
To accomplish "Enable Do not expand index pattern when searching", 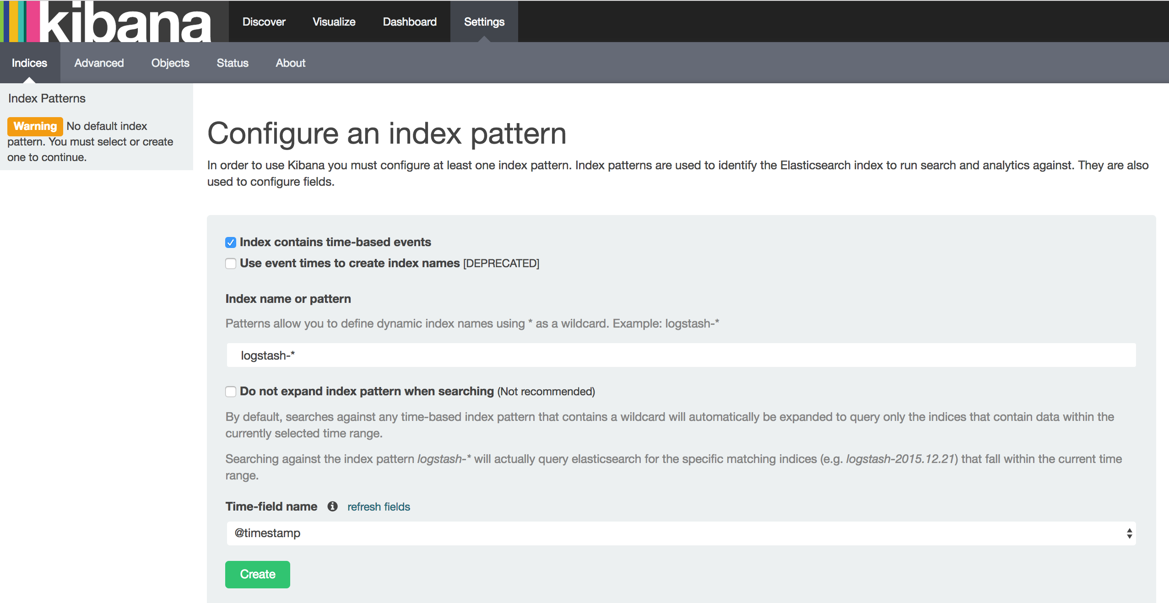I will 231,392.
